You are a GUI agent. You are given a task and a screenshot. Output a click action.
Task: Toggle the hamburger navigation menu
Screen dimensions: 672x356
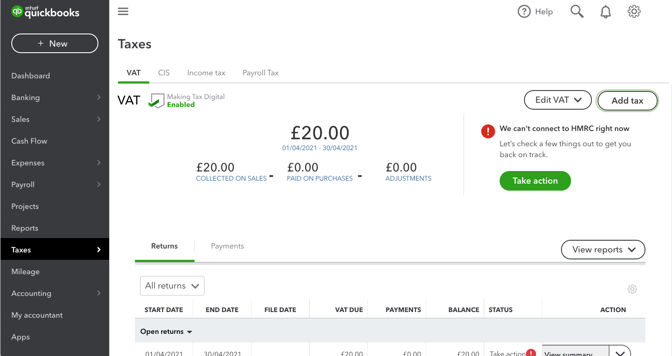click(123, 11)
